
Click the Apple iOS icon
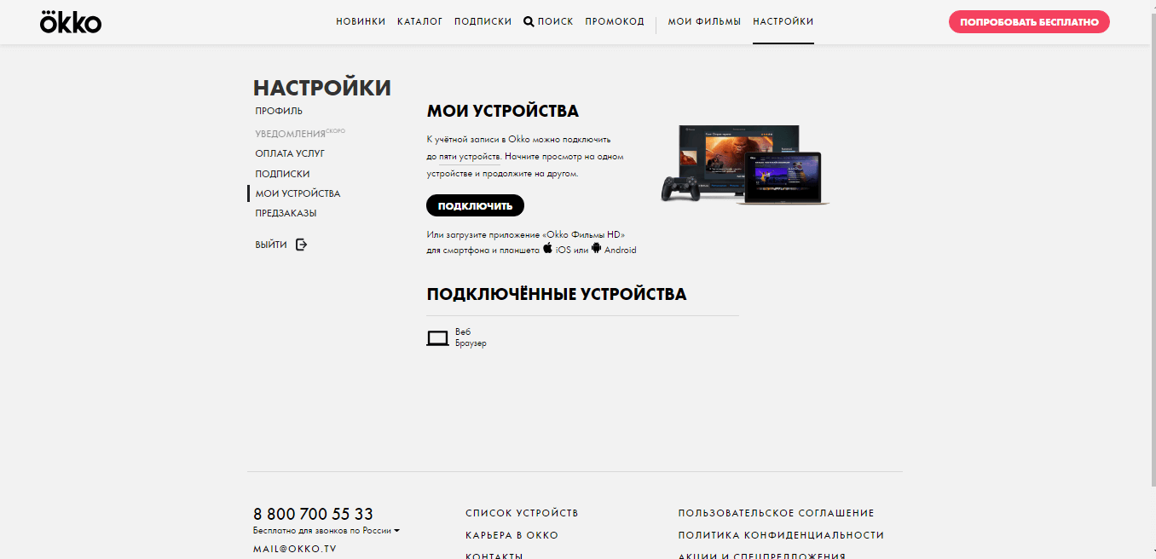pos(547,248)
